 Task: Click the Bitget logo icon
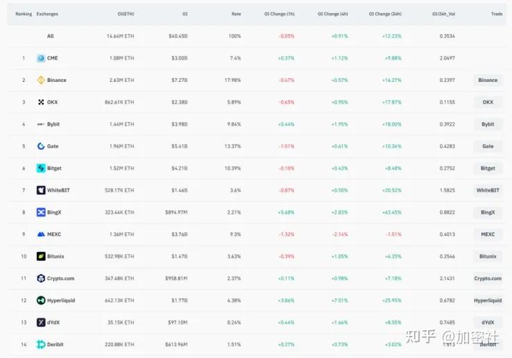click(x=41, y=168)
